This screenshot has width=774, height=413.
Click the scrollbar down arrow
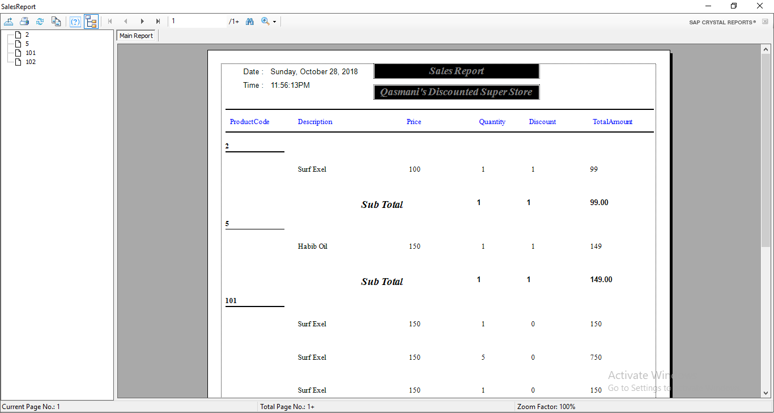point(766,393)
